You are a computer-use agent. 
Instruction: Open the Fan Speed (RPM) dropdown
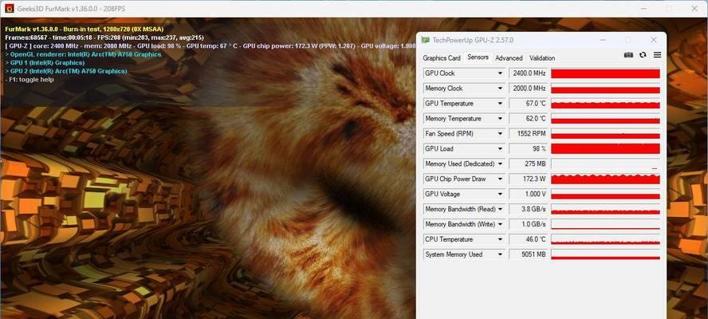500,134
